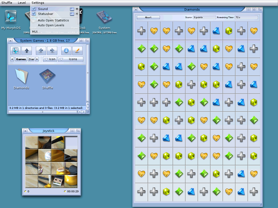Show file information with the blue info icon
The height and width of the screenshot is (208, 278).
pyautogui.click(x=66, y=51)
